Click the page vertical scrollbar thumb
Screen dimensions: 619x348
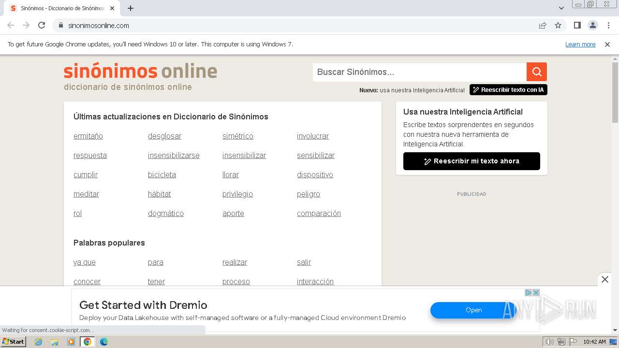coord(615,92)
